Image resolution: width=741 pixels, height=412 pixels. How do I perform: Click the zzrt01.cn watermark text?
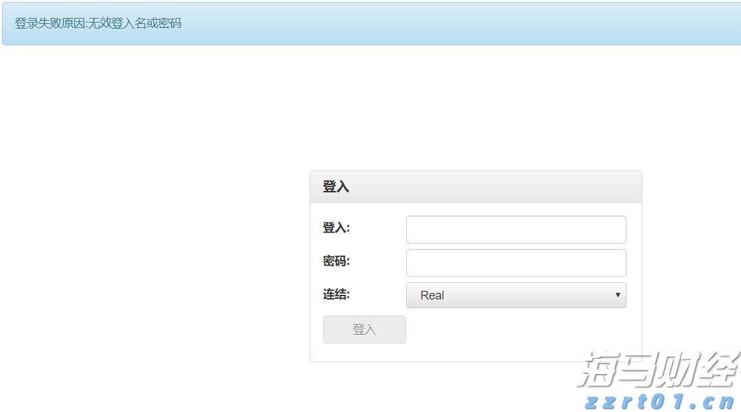[659, 401]
